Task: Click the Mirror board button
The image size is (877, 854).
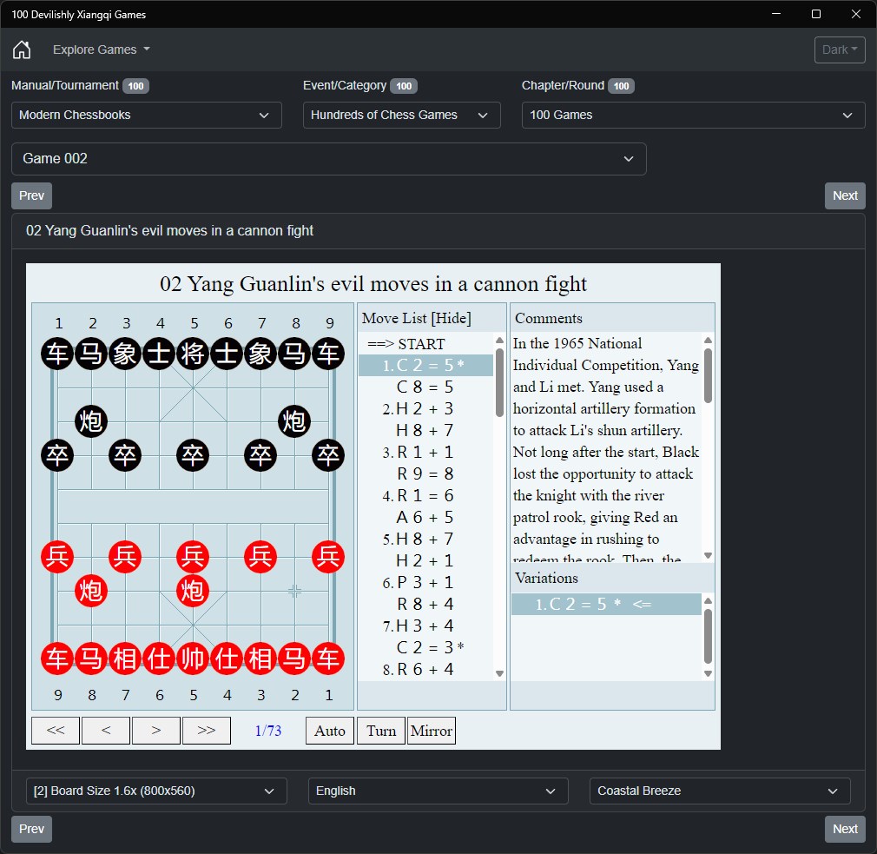Action: pyautogui.click(x=432, y=731)
